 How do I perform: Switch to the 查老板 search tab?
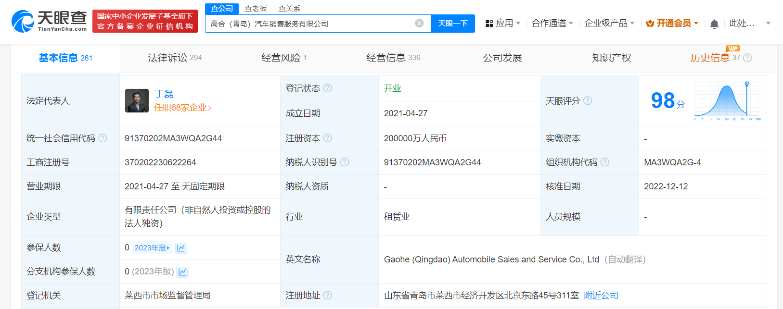click(x=256, y=9)
